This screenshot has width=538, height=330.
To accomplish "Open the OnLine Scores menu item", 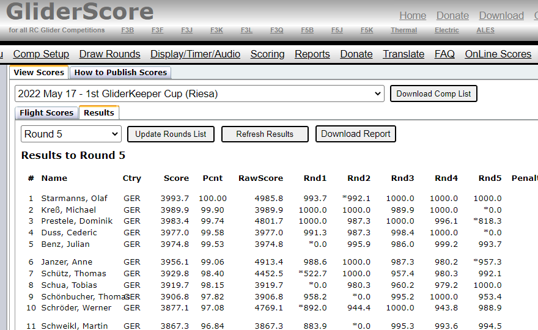I will click(498, 54).
